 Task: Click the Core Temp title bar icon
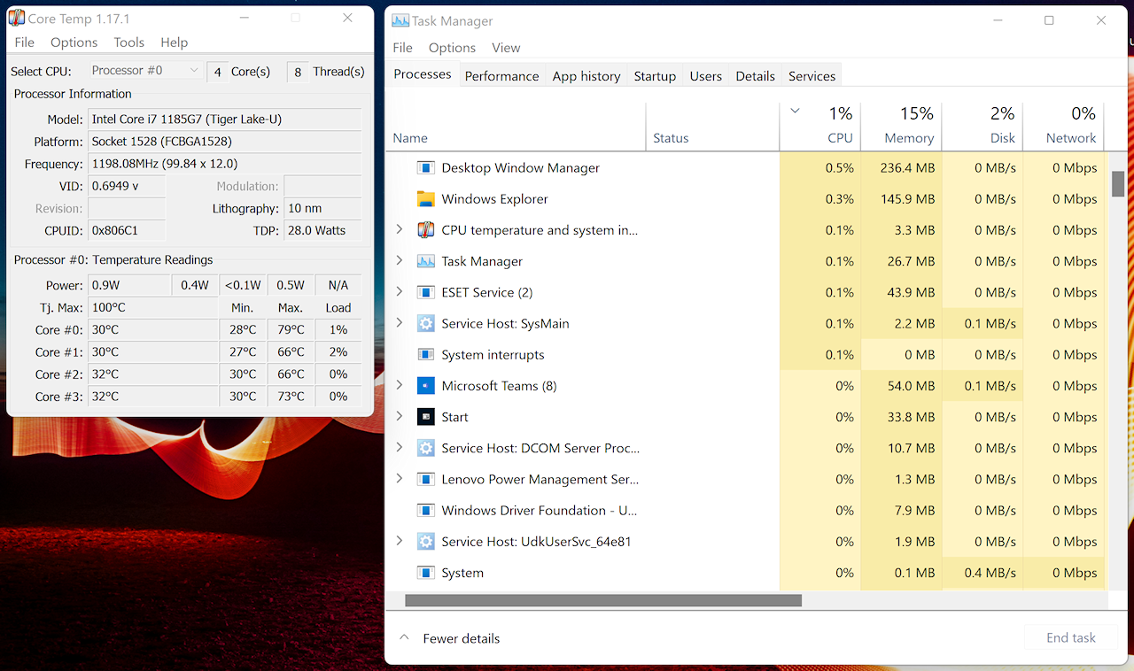click(16, 18)
